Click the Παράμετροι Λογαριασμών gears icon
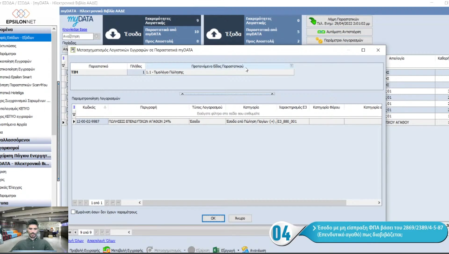 [x=319, y=40]
